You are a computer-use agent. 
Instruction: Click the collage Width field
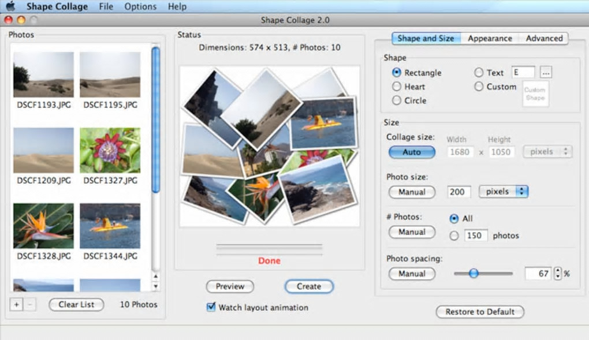click(460, 152)
